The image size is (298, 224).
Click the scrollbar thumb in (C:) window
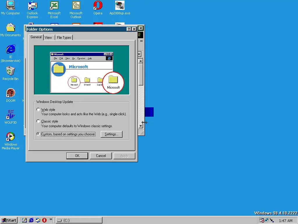[141, 74]
